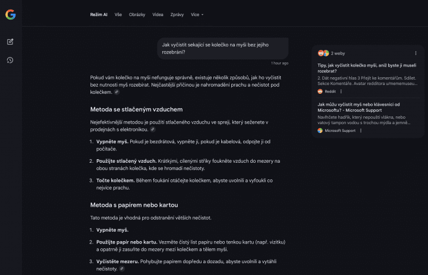This screenshot has width=428, height=275.
Task: Start a new AI search thread
Action: click(10, 42)
